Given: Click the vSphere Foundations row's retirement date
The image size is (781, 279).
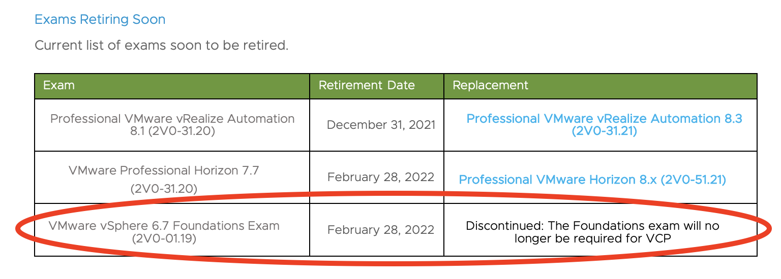Looking at the screenshot, I should click(381, 230).
